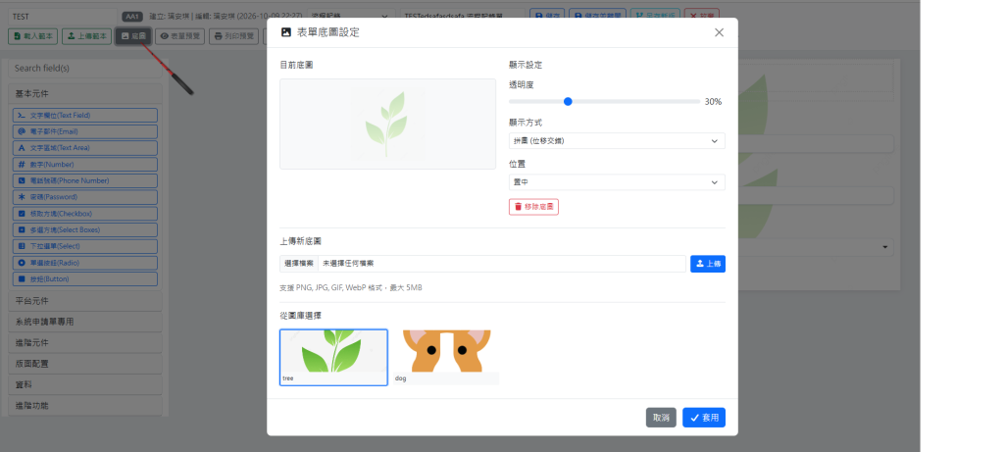This screenshot has height=452, width=1004.
Task: Click the AA1 badge in the header
Action: pos(132,17)
